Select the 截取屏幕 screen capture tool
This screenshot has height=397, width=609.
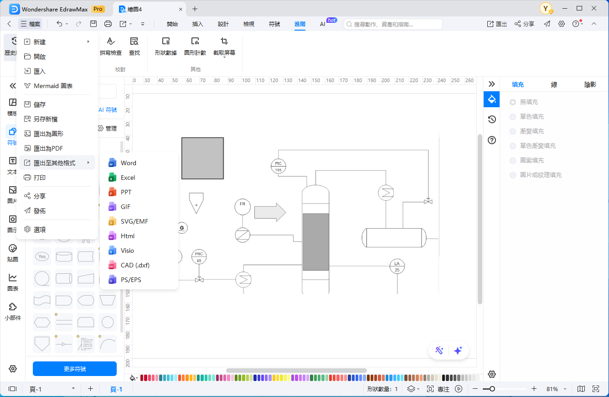coord(224,42)
